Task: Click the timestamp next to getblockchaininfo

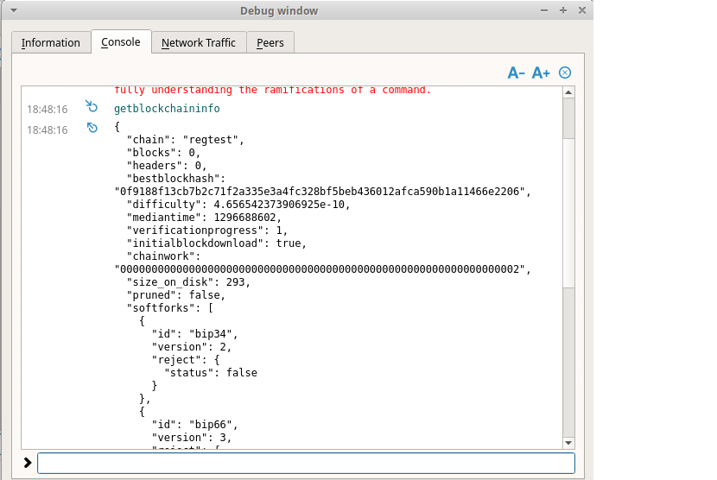Action: tap(48, 110)
